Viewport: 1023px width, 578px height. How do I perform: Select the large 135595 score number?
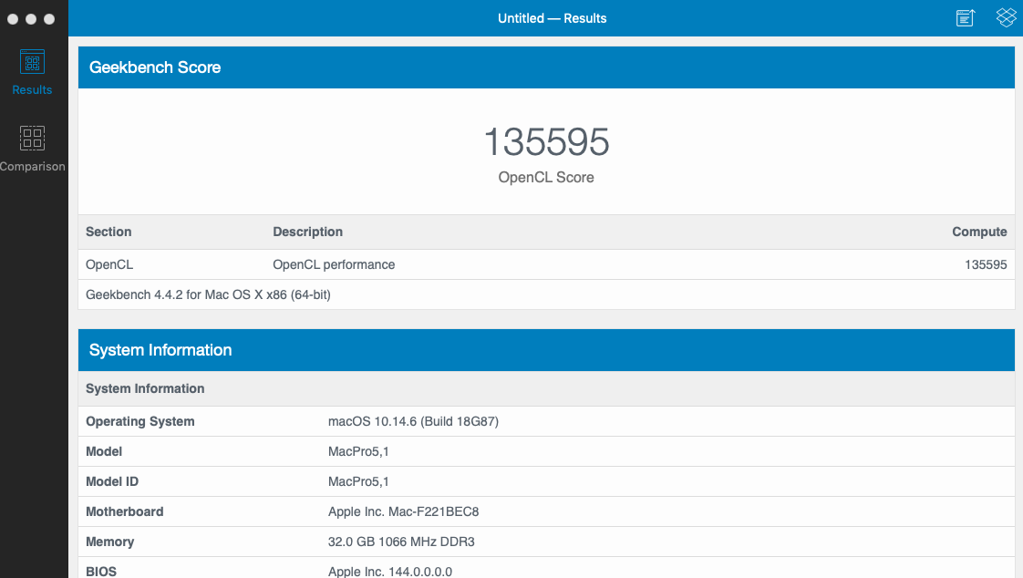click(x=546, y=141)
